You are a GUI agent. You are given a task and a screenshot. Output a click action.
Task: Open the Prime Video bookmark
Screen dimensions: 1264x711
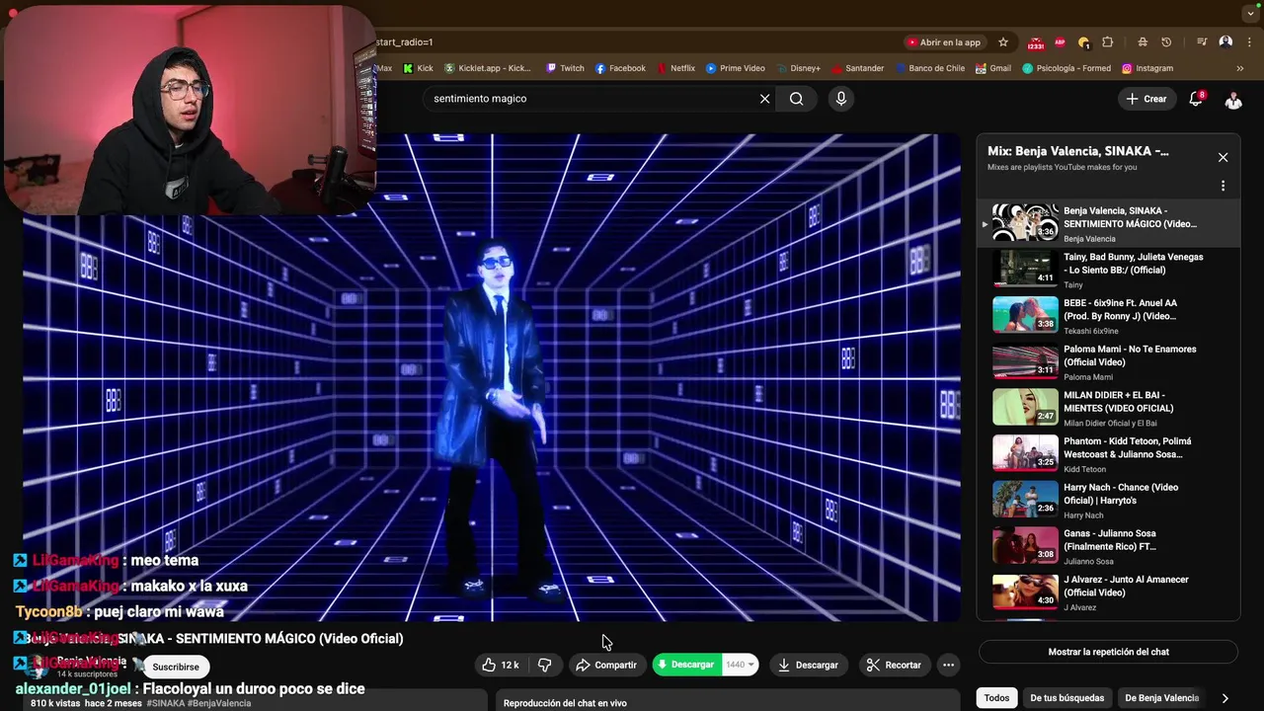tap(735, 68)
